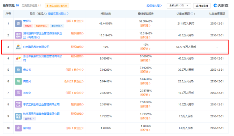Click 股权链 link in row 8
Viewport: 234px width, 136px height.
point(145,106)
